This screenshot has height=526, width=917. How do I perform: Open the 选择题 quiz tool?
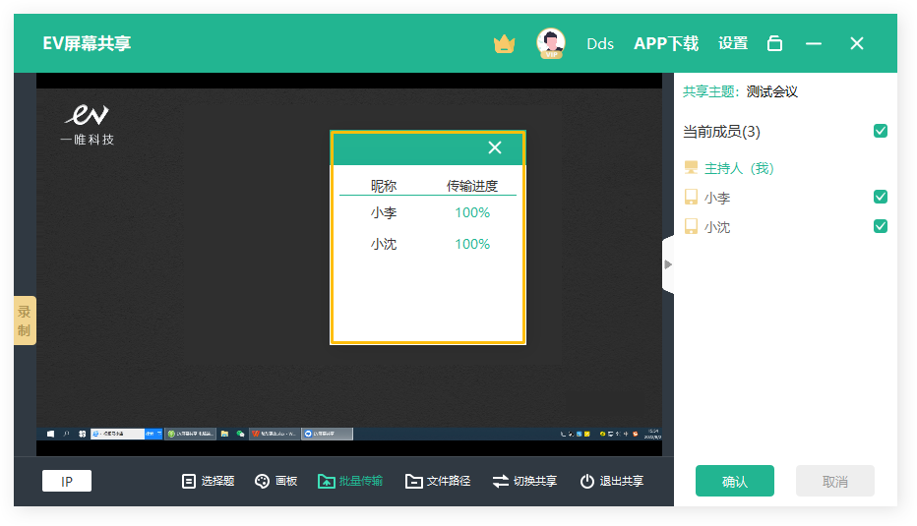208,481
